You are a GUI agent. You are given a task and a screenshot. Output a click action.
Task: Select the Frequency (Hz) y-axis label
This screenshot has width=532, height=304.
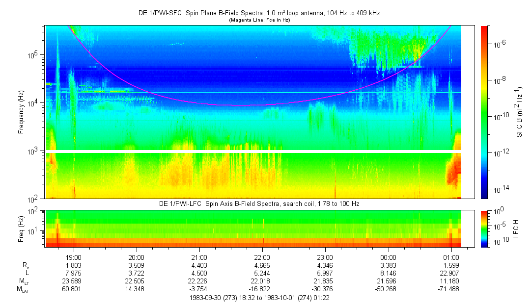[x=21, y=112]
